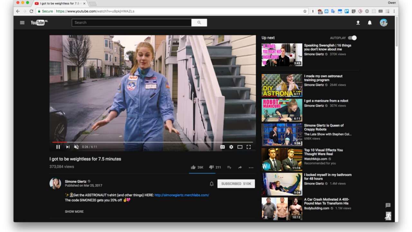
Task: Unmute the video using speaker icon
Action: (x=76, y=147)
